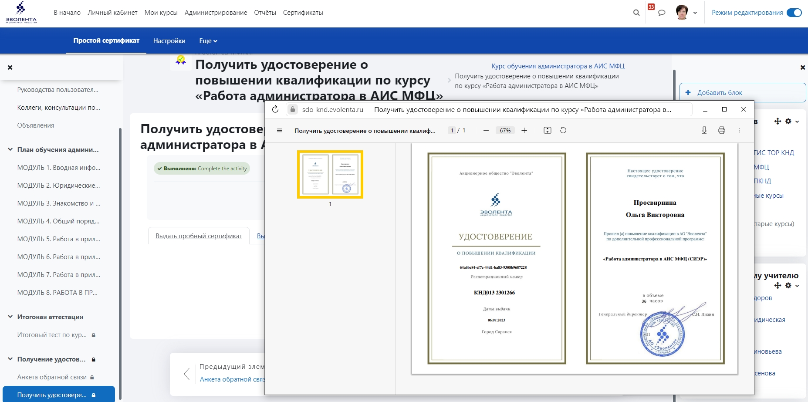The width and height of the screenshot is (808, 402).
Task: Open Итоговый тест по курсу item
Action: pyautogui.click(x=52, y=335)
